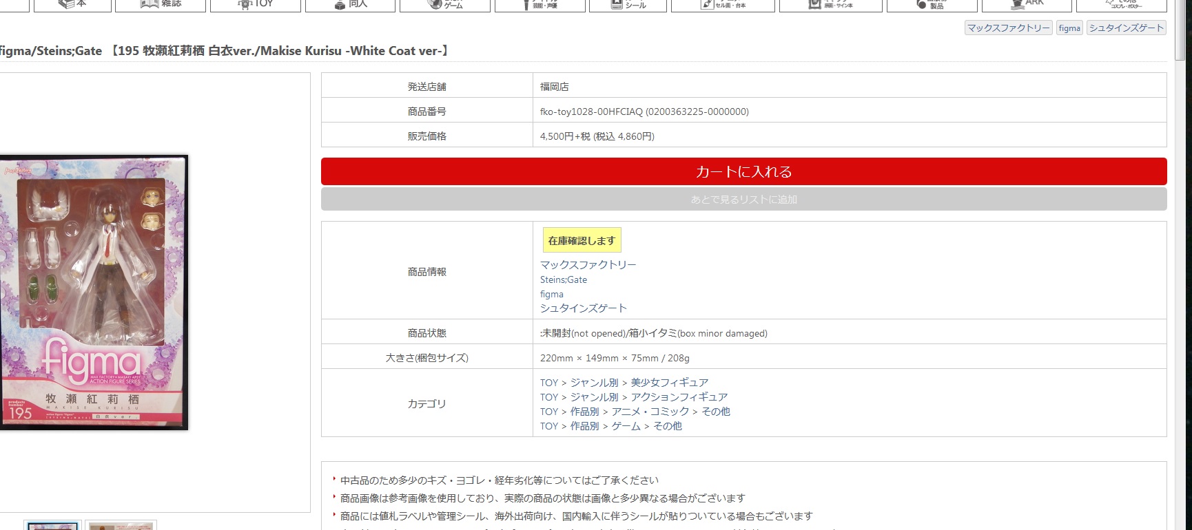Screen dimensions: 1192x530
Task: Click the カテゴリ row label
Action: (x=427, y=404)
